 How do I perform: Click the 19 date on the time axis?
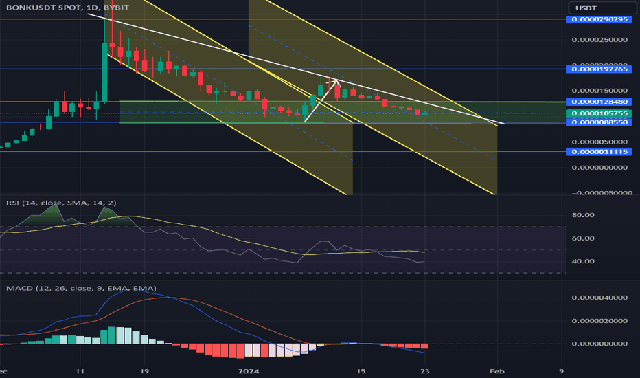(x=144, y=371)
